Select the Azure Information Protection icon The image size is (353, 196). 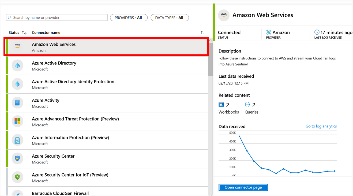[17, 140]
